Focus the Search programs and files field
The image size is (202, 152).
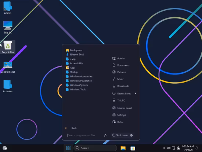point(85,135)
